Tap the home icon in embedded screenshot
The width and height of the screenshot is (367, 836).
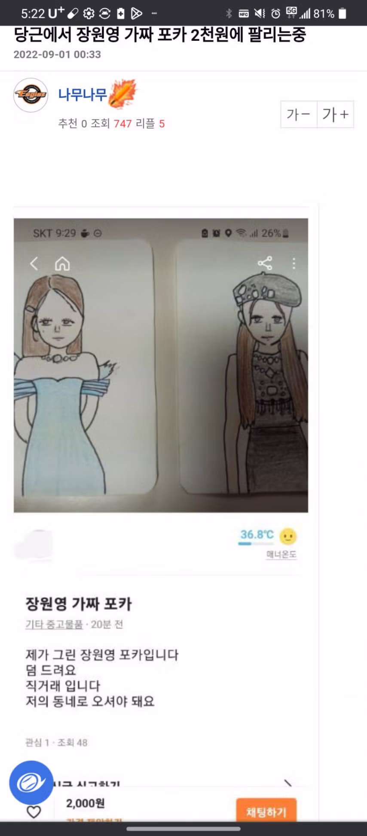(62, 263)
